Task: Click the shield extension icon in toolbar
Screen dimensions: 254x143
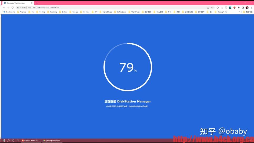Action: coord(226,8)
